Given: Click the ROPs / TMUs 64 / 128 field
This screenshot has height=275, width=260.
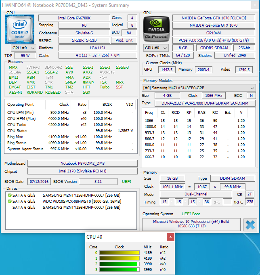Looking at the screenshot, I should (x=183, y=55).
